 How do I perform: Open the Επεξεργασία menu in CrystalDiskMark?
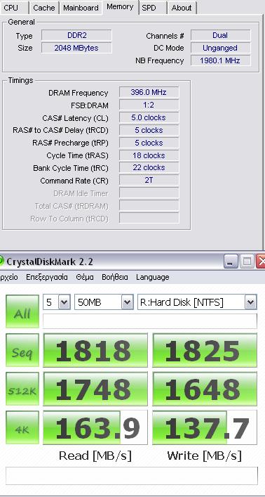click(47, 277)
